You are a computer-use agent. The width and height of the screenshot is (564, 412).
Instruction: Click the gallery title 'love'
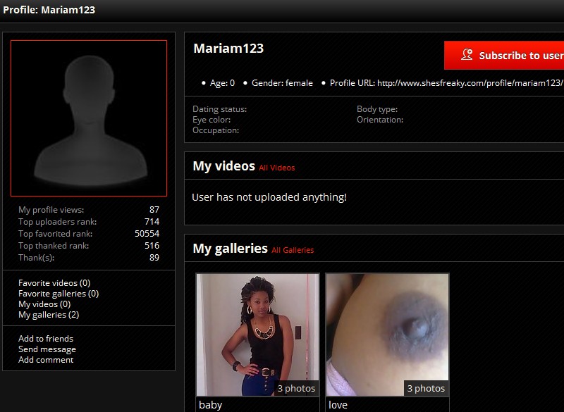[x=338, y=405]
